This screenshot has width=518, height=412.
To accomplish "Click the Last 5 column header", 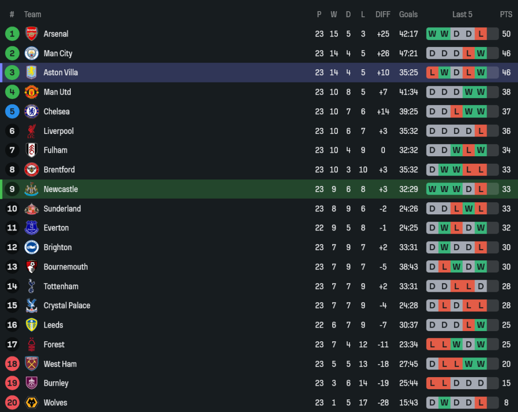I will pos(462,14).
